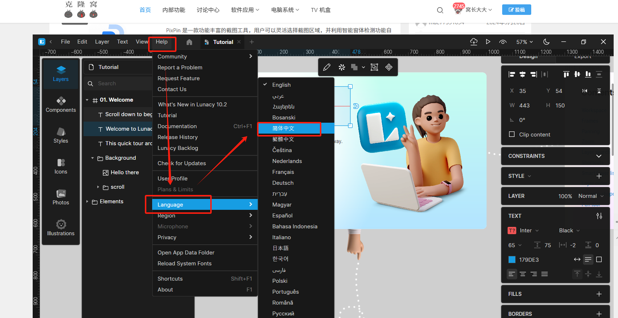This screenshot has width=618, height=318.
Task: Click the home icon tab
Action: pyautogui.click(x=189, y=42)
